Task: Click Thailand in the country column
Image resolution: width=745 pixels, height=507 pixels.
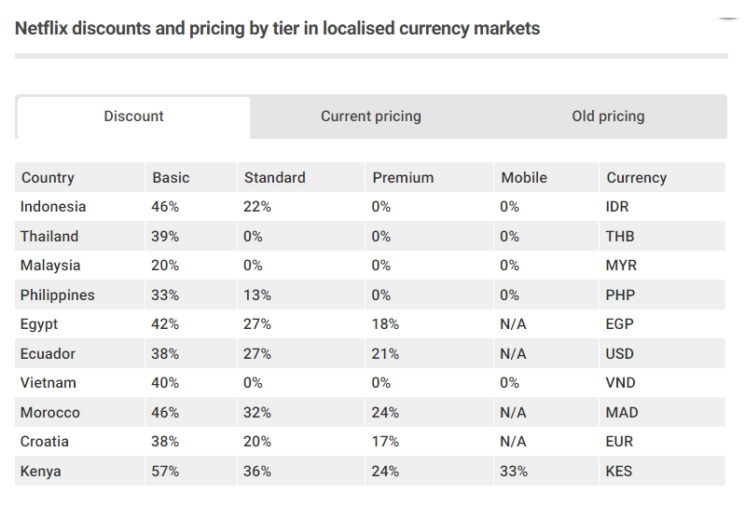Action: click(49, 237)
